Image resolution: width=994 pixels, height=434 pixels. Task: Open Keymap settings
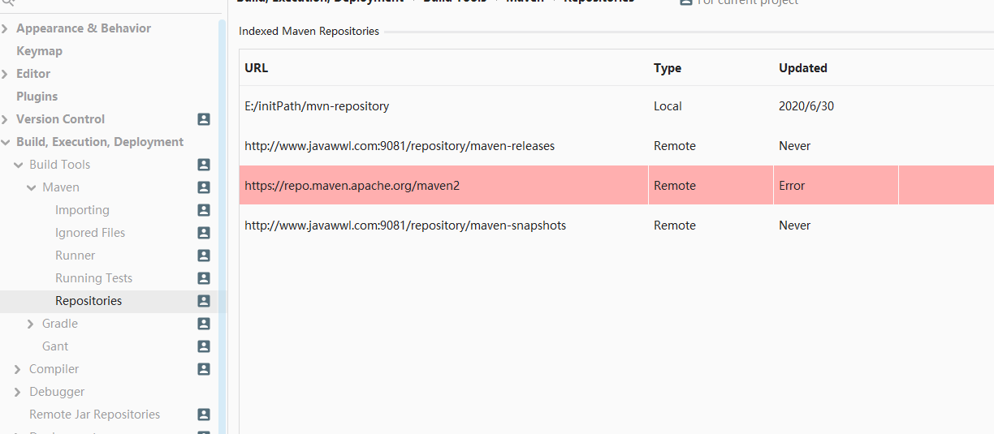(x=39, y=51)
